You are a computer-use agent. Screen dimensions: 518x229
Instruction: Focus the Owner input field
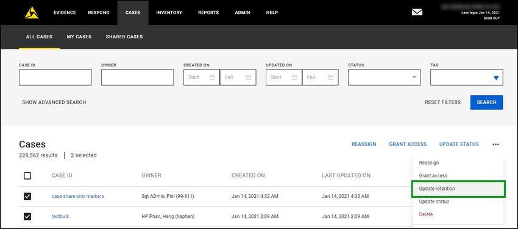(x=138, y=77)
